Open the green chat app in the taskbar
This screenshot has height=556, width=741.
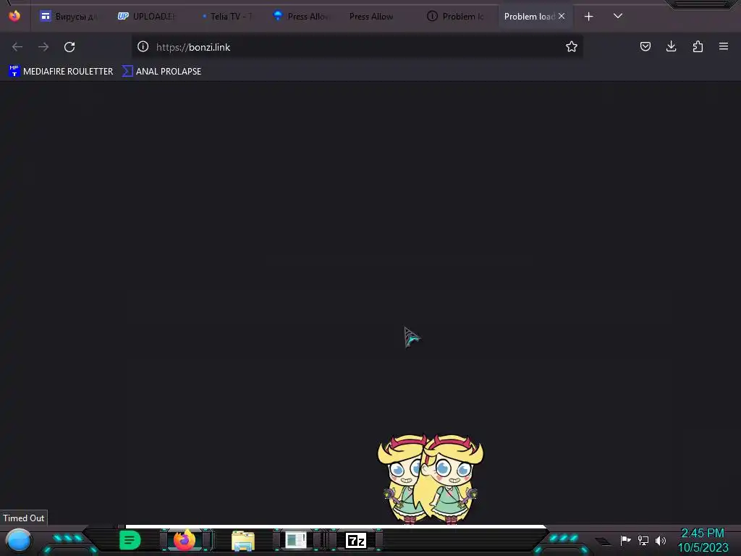[130, 540]
